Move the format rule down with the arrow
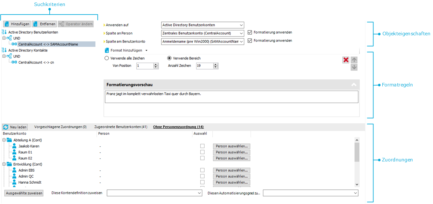 pyautogui.click(x=354, y=67)
